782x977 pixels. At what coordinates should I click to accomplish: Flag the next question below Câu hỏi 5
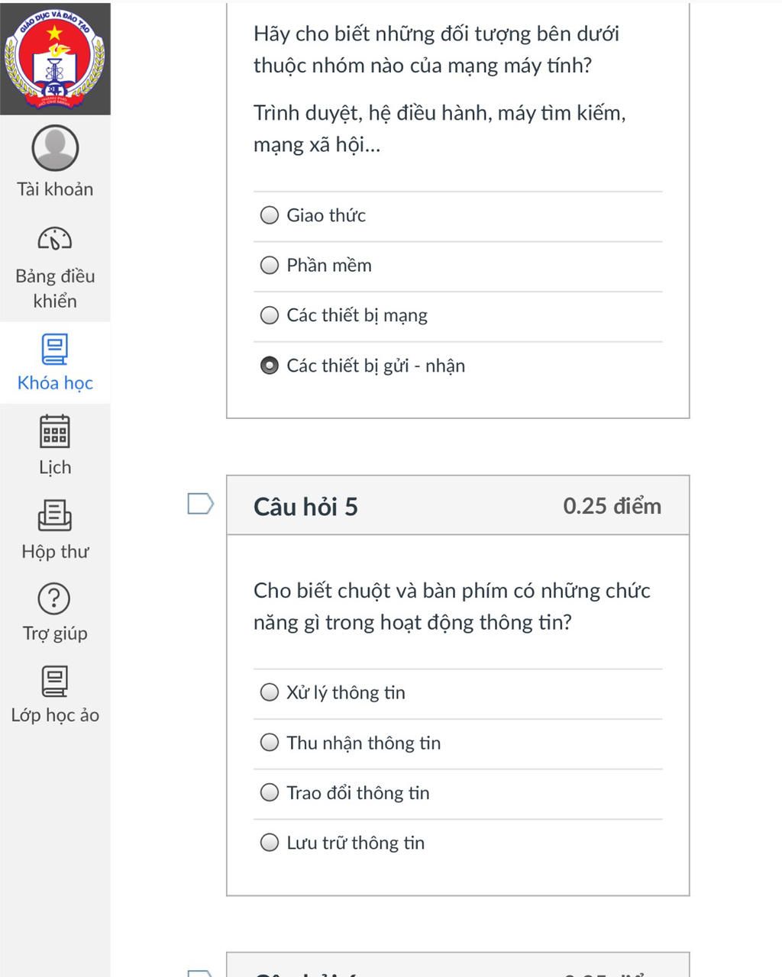(x=201, y=973)
